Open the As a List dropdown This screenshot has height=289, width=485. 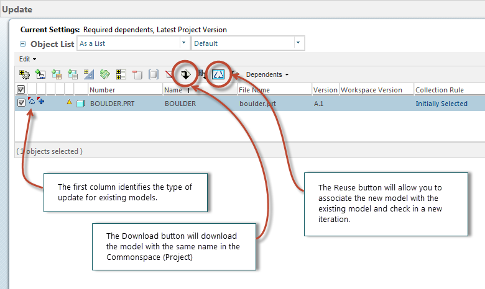pos(183,43)
